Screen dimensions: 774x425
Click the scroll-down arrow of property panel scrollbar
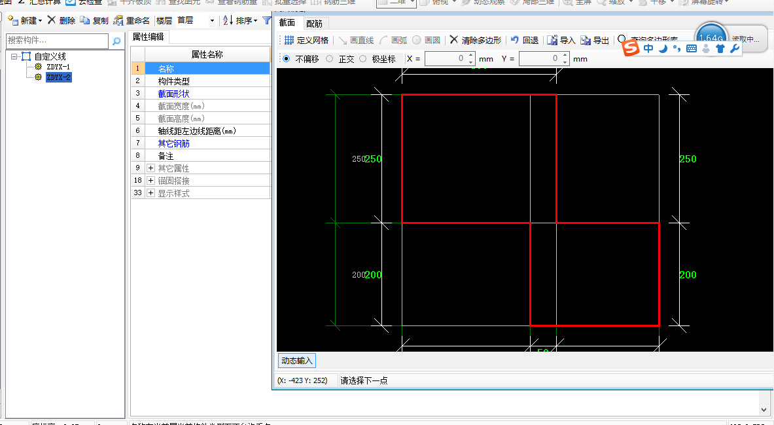click(x=764, y=410)
